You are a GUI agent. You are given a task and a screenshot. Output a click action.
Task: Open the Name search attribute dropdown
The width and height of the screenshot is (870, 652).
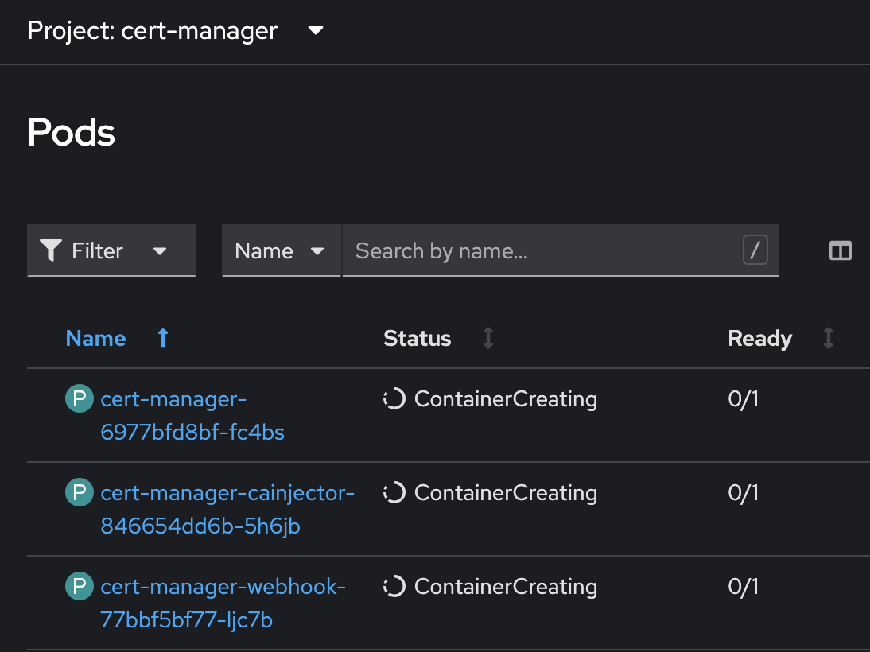282,250
